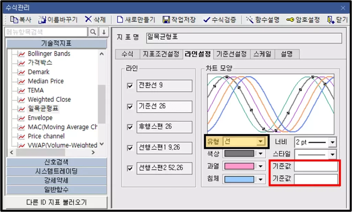This screenshot has width=352, height=212.
Task: Click the chart icon beside TEMA
Action: pyautogui.click(x=21, y=91)
